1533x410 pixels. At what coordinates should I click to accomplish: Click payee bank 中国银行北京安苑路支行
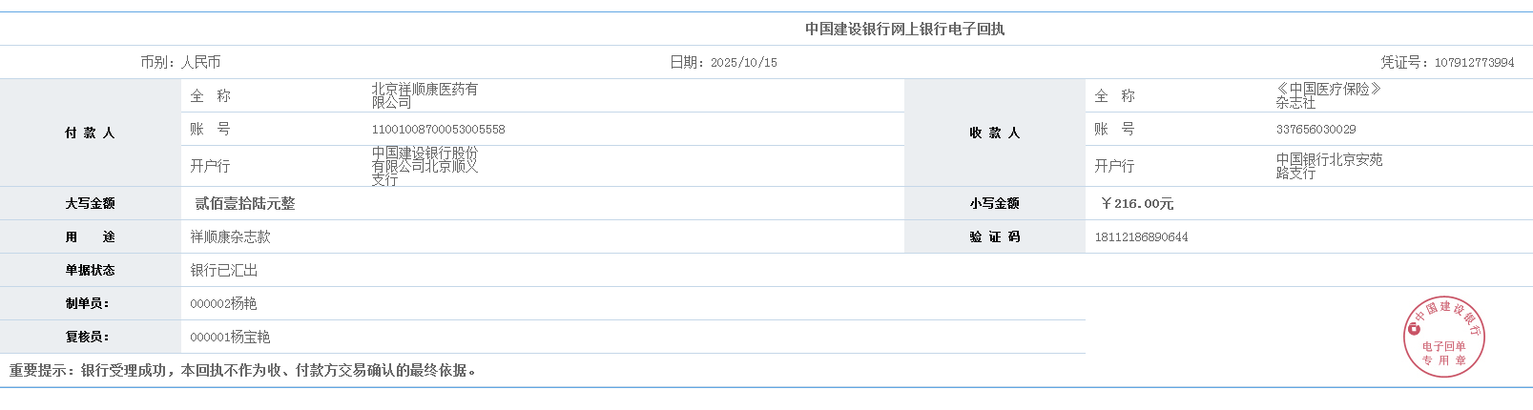(x=1329, y=166)
